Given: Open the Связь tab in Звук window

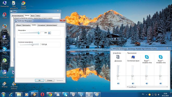Looking at the screenshot, I should tap(38, 16).
